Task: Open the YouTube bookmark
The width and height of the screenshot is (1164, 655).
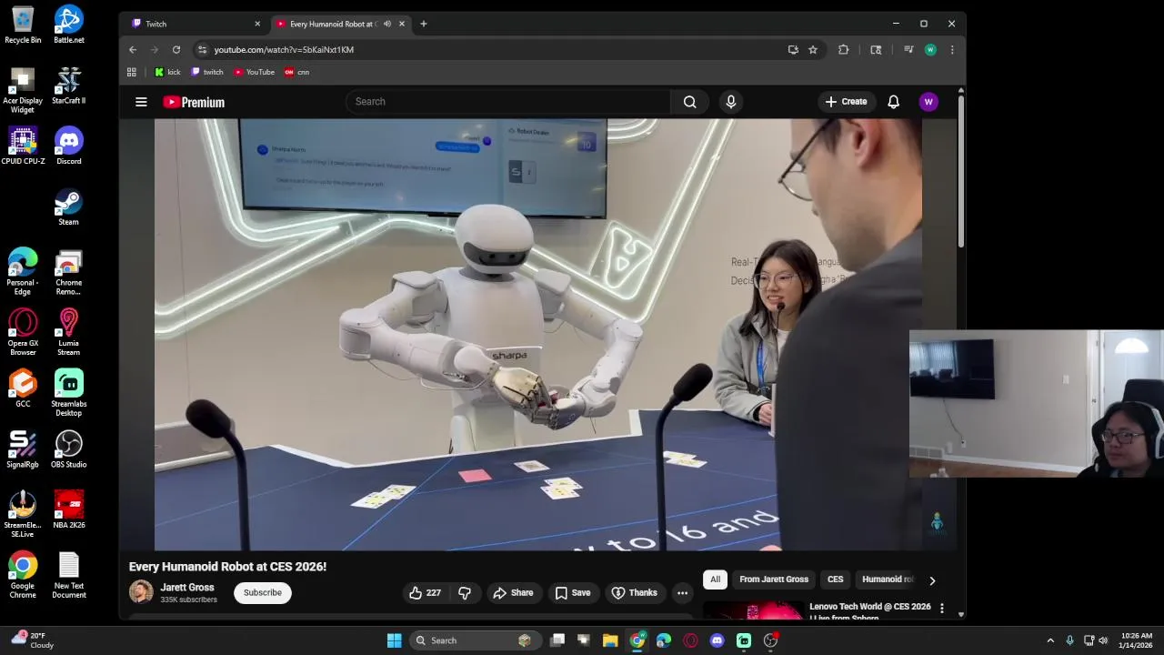Action: (x=254, y=72)
